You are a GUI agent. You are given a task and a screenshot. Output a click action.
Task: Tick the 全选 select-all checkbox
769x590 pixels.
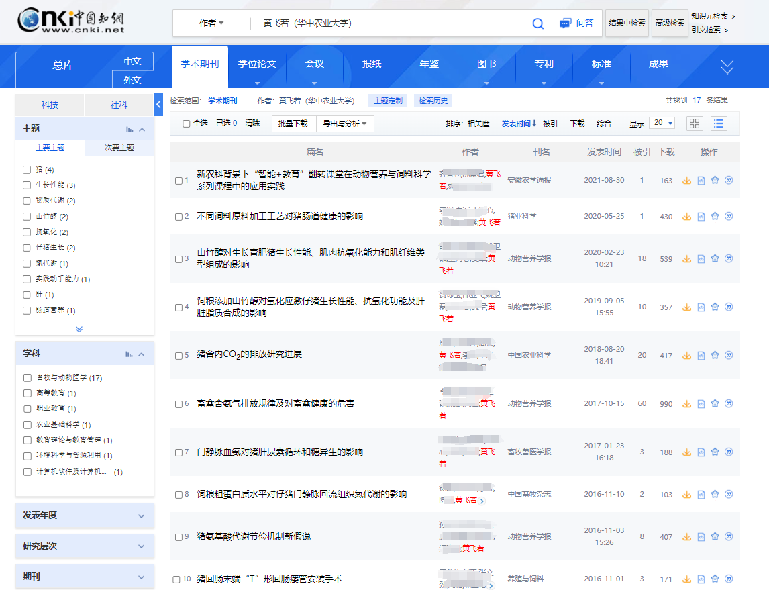click(x=187, y=124)
